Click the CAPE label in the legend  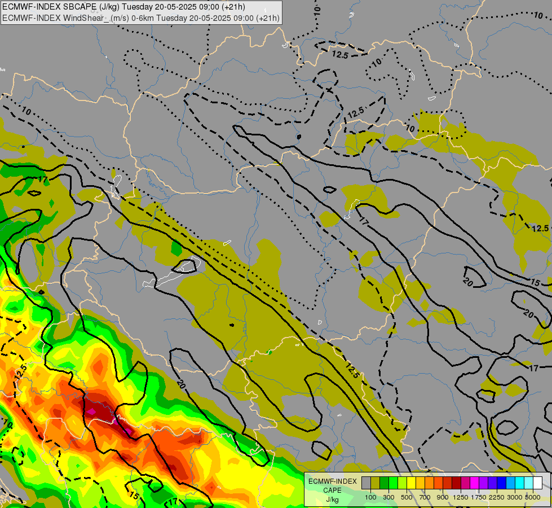tap(332, 491)
